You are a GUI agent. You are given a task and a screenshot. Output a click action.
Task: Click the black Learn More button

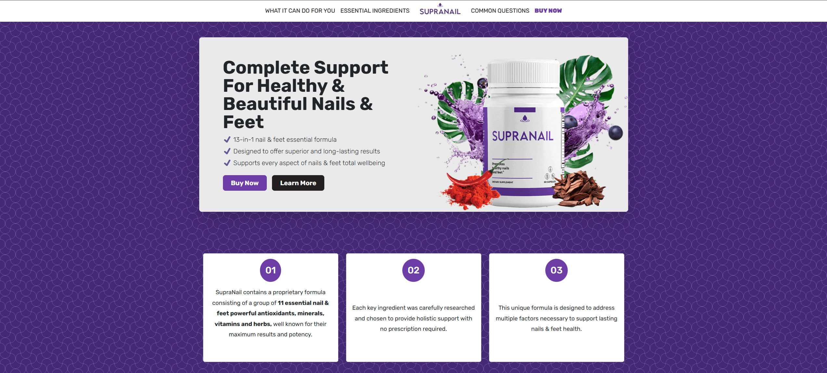pyautogui.click(x=298, y=183)
